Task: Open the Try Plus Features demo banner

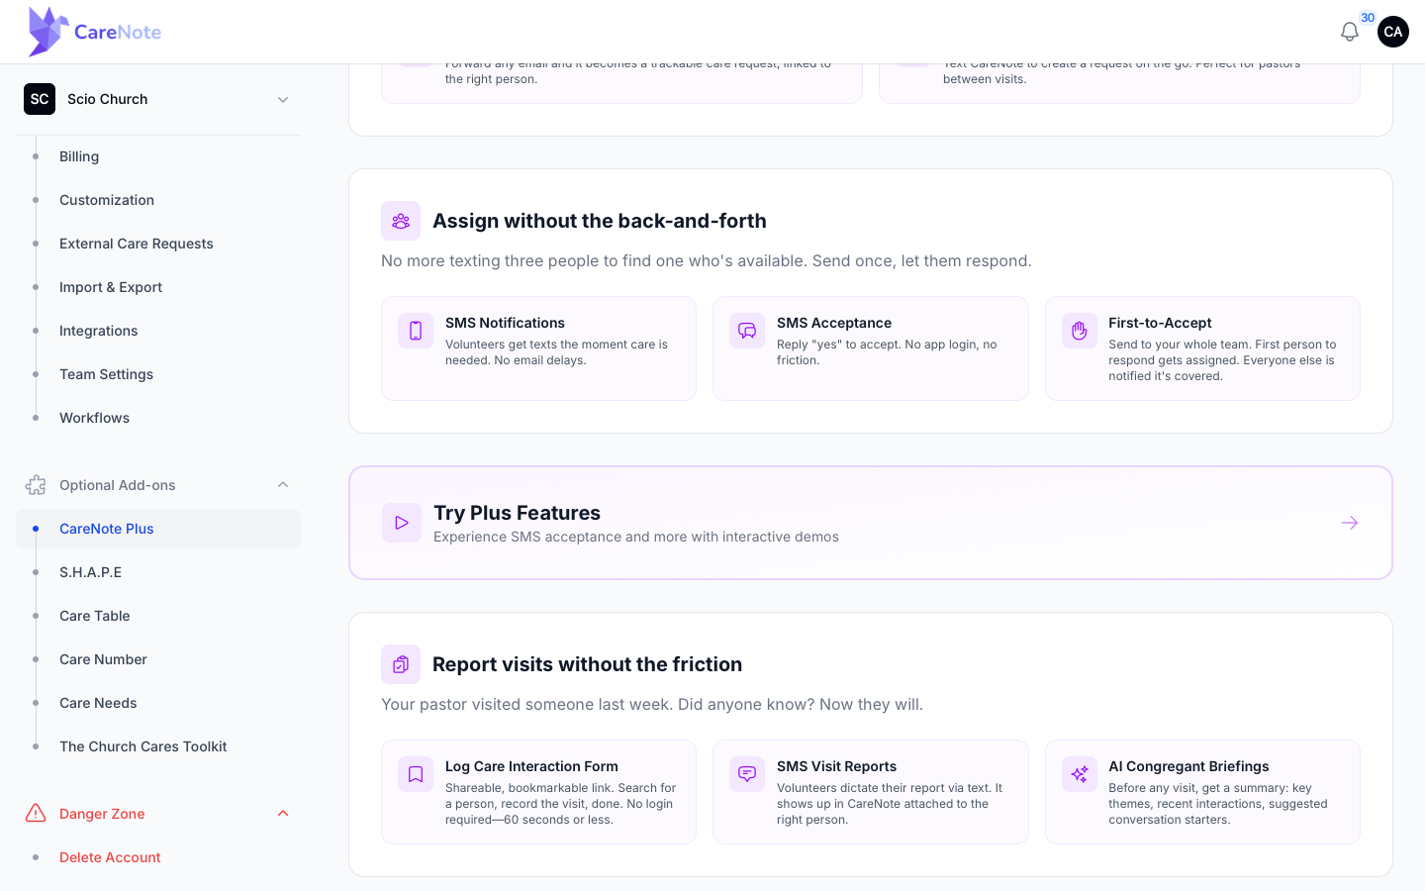Action: [x=871, y=523]
